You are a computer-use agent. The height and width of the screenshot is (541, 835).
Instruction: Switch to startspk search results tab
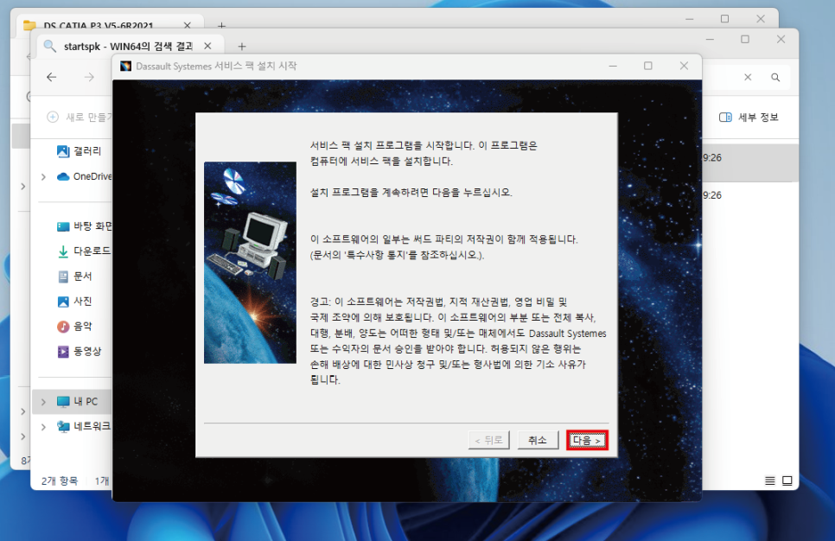click(127, 47)
